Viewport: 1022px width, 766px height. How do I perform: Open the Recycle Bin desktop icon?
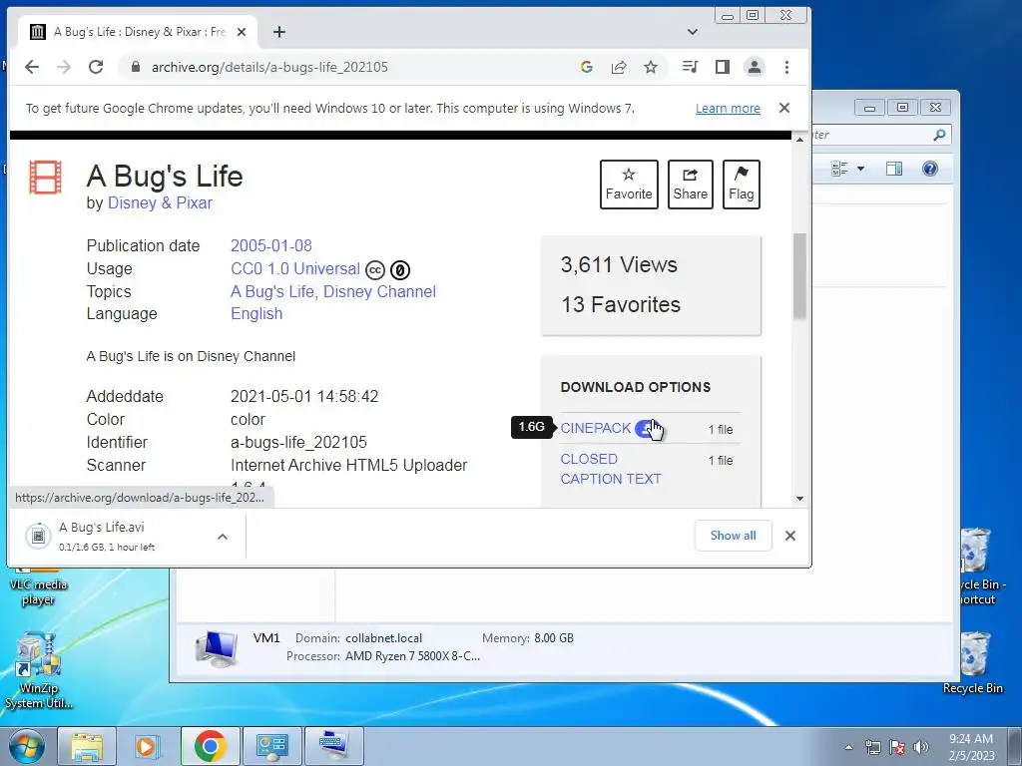pyautogui.click(x=973, y=663)
